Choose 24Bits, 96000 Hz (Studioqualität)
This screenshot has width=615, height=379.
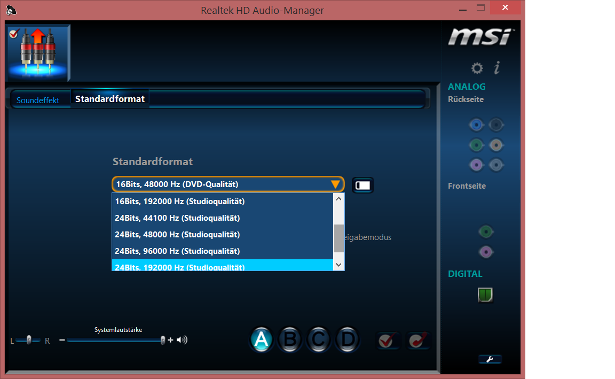(223, 251)
